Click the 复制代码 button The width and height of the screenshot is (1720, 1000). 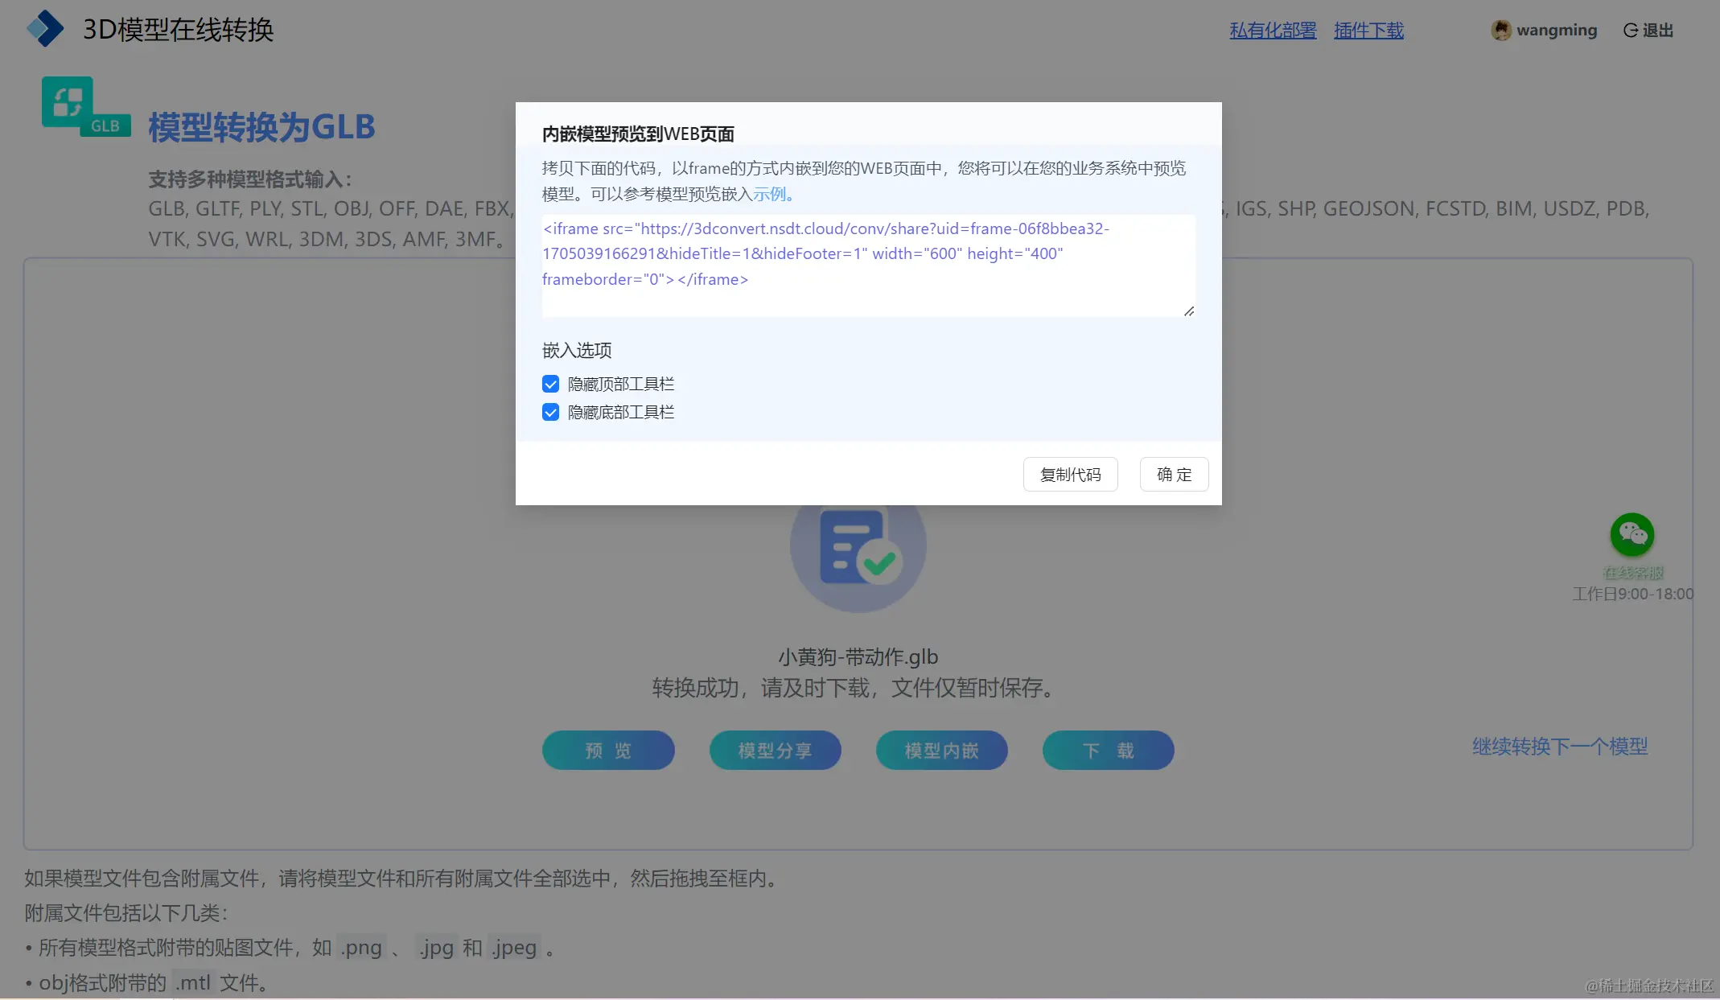(1070, 475)
